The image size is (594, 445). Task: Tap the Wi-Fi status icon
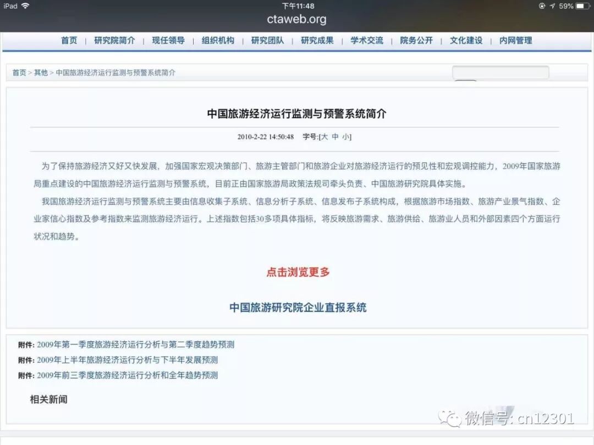[25, 5]
